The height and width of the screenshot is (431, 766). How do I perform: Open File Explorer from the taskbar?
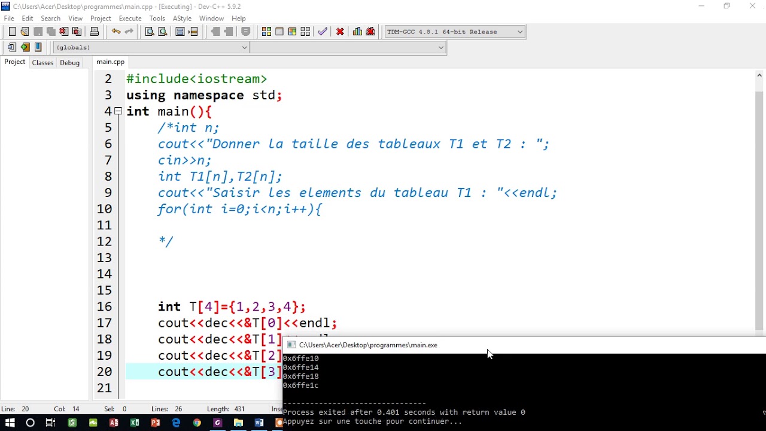238,423
